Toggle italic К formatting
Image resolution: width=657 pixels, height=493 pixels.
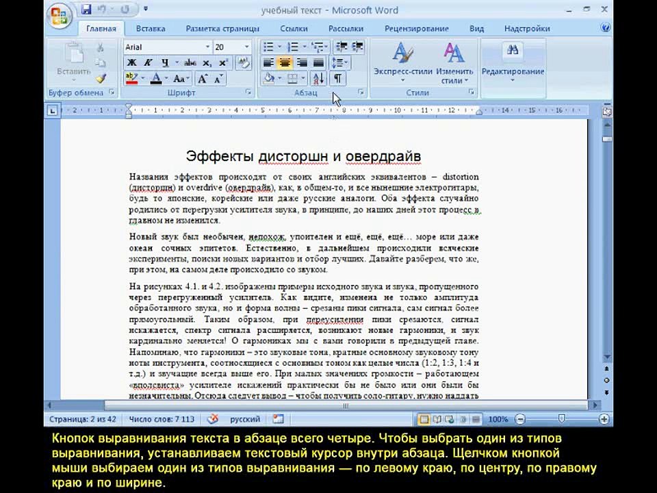tap(148, 63)
